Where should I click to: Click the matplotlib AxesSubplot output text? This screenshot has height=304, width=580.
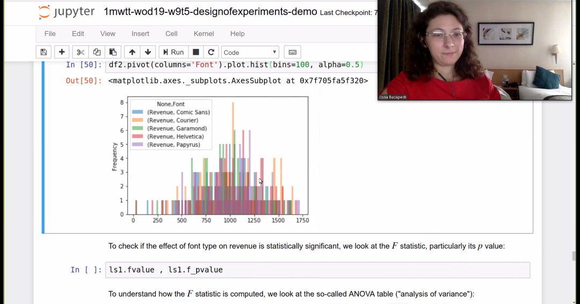[x=238, y=81]
